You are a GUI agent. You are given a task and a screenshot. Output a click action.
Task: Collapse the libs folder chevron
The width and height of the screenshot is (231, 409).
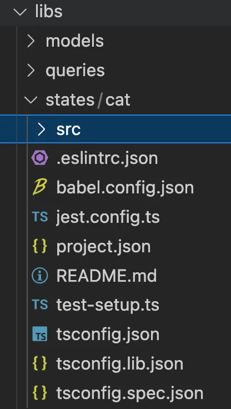tap(20, 12)
